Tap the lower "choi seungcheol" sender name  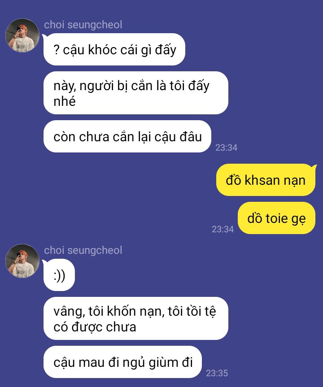click(83, 250)
